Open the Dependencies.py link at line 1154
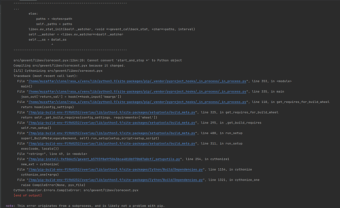340x208 pixels. click(113, 169)
